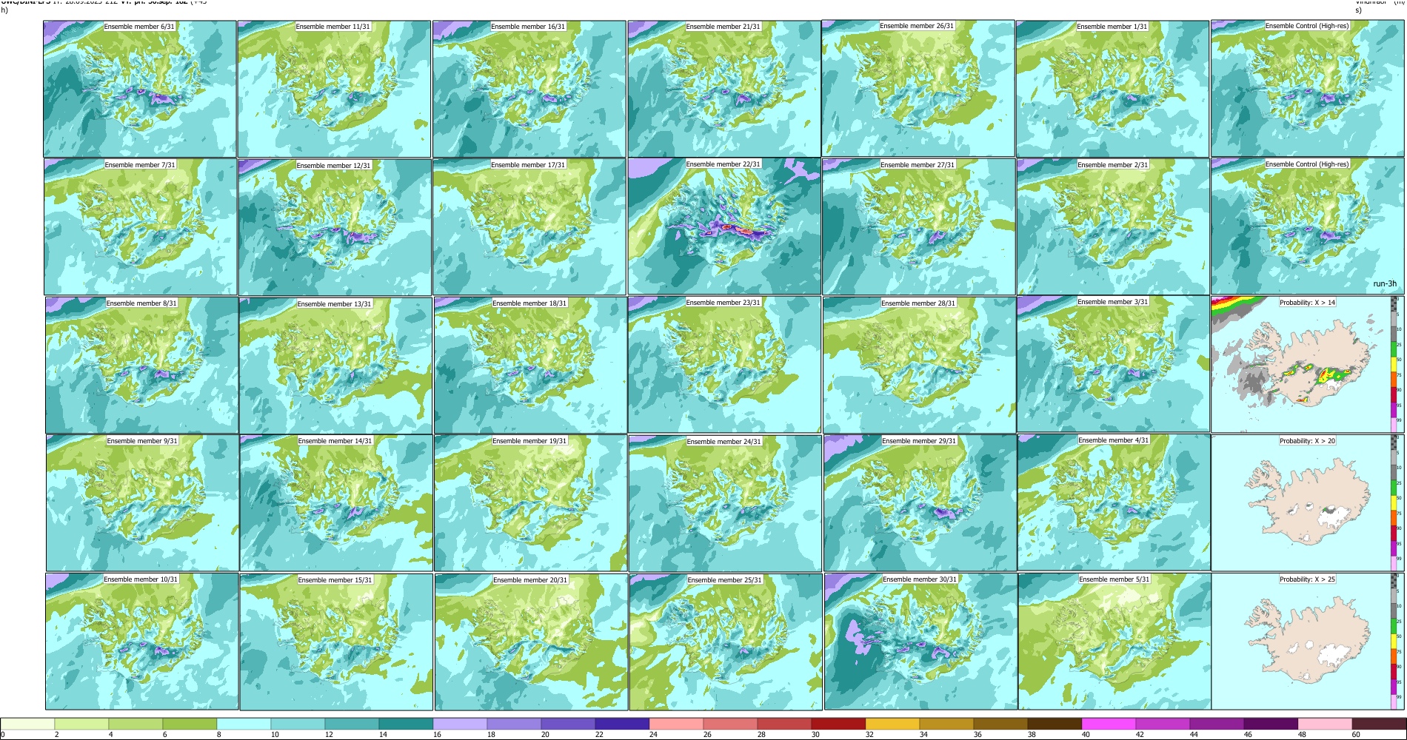Image resolution: width=1407 pixels, height=740 pixels.
Task: Open the Ensemble member 6/31 map
Action: click(140, 89)
